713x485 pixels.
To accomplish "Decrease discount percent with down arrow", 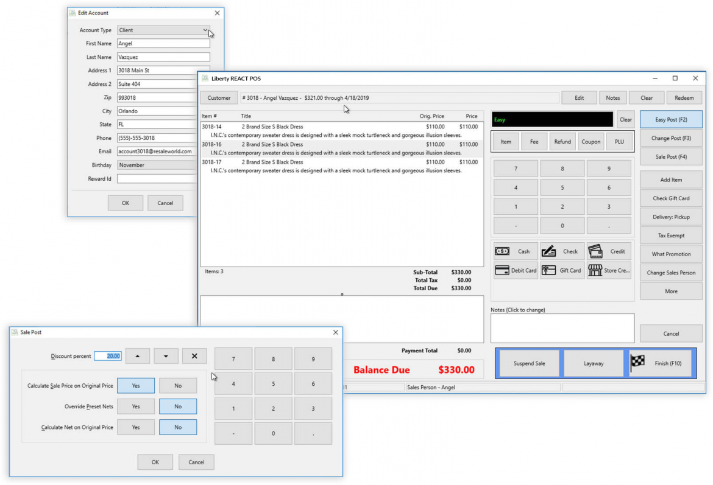I will (166, 356).
